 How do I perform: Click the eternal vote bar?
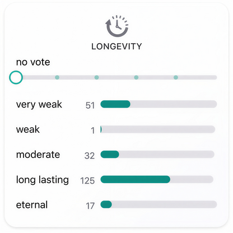coord(159,204)
